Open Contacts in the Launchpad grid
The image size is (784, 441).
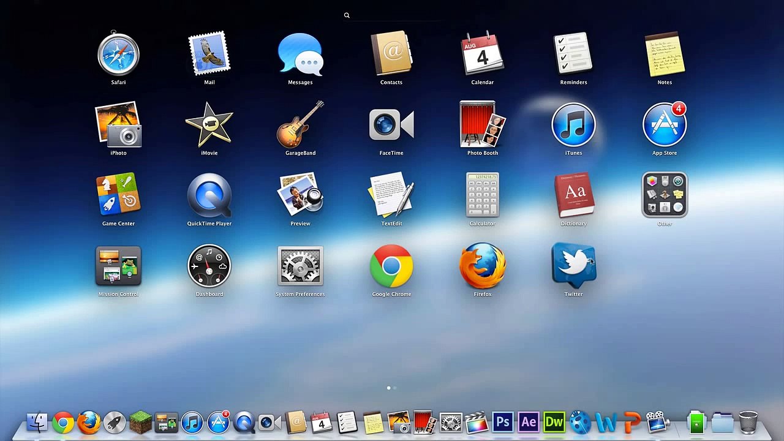click(x=391, y=54)
